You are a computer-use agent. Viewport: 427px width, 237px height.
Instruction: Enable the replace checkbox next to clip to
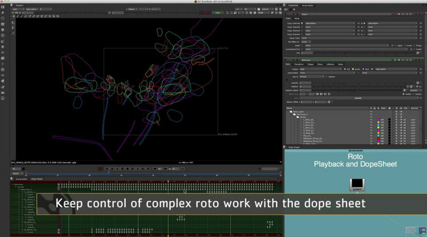(x=326, y=76)
